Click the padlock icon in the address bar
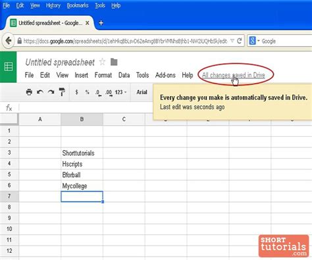The image size is (312, 260). (x=20, y=41)
